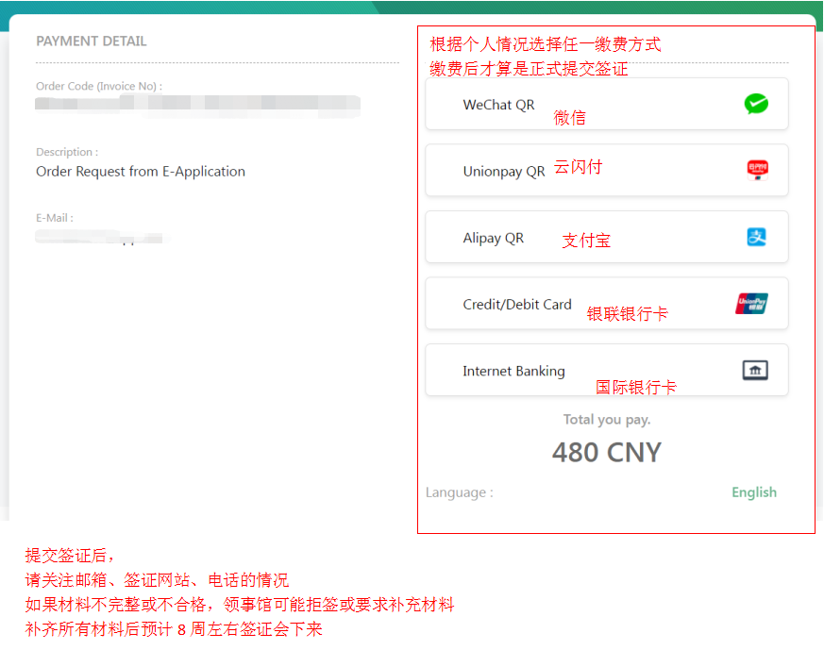
Task: Click the Total you pay caption
Action: [x=606, y=420]
